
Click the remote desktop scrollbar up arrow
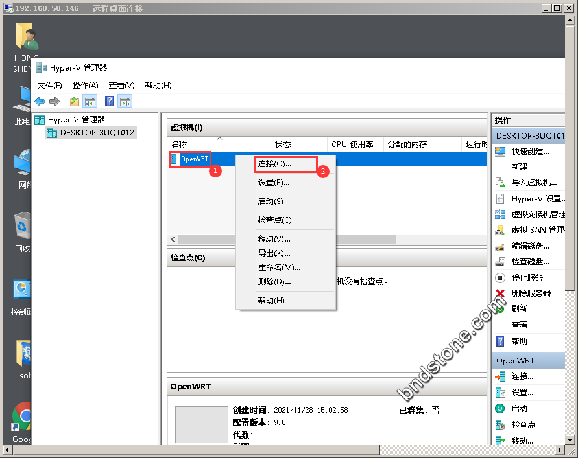point(570,20)
